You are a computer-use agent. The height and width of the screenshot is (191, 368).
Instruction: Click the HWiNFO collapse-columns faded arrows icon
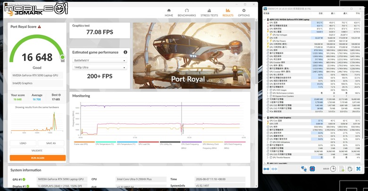275,169
